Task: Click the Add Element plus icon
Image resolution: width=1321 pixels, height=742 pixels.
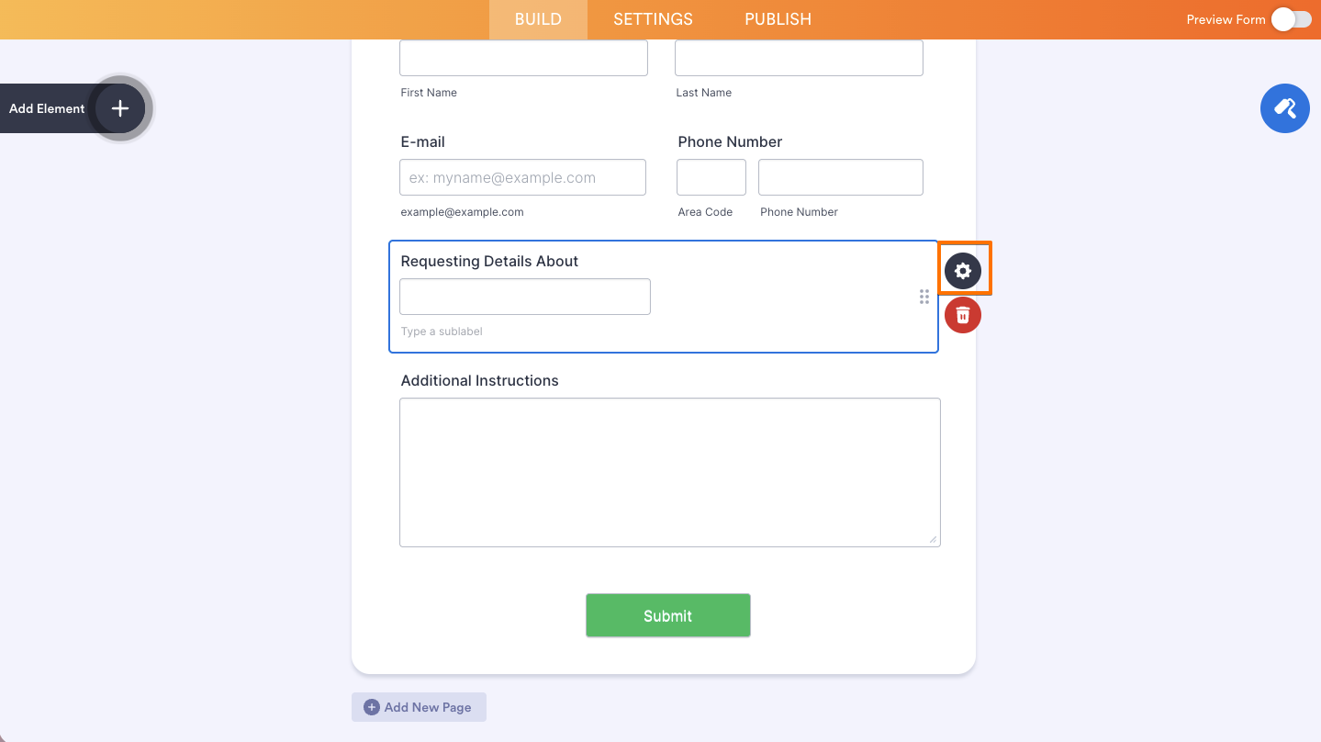Action: (119, 107)
